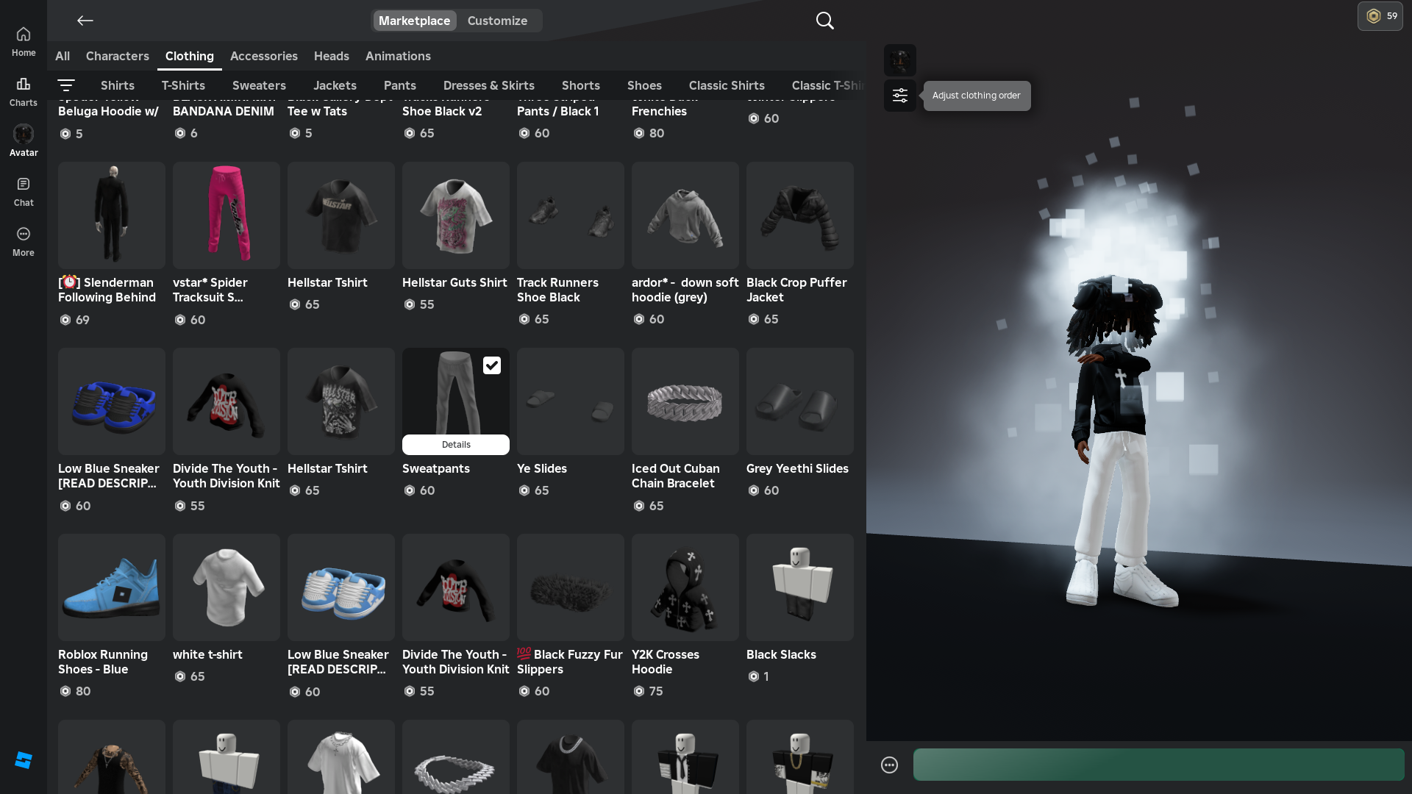Screen dimensions: 1412x794
Task: Switch to the Marketplace toggle
Action: 414,21
